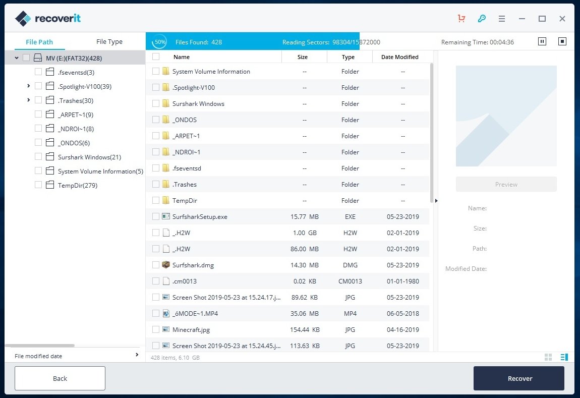Click the 50% scan progress circle

tap(159, 42)
